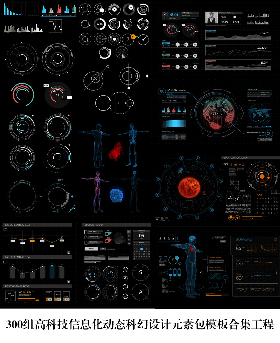The width and height of the screenshot is (280, 343).
Task: Select the blue brain model
Action: pyautogui.click(x=116, y=195)
